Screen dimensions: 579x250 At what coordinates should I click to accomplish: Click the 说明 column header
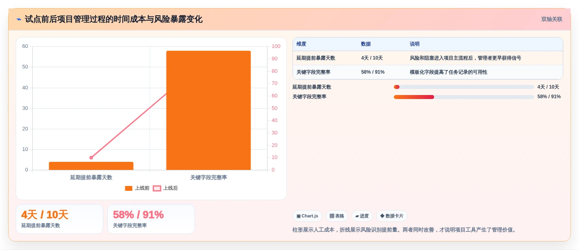(x=415, y=44)
